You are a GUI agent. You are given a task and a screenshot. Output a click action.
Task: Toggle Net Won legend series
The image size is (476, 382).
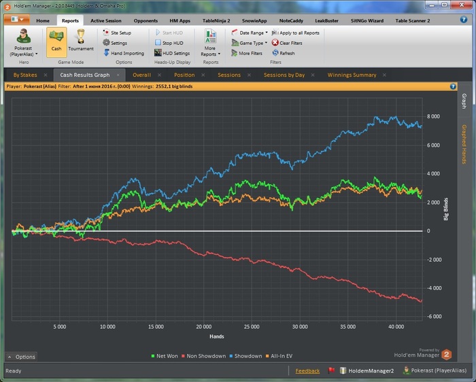click(165, 356)
